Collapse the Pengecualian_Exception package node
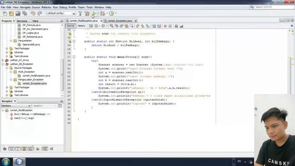This screenshot has height=166, width=295. pos(11,80)
